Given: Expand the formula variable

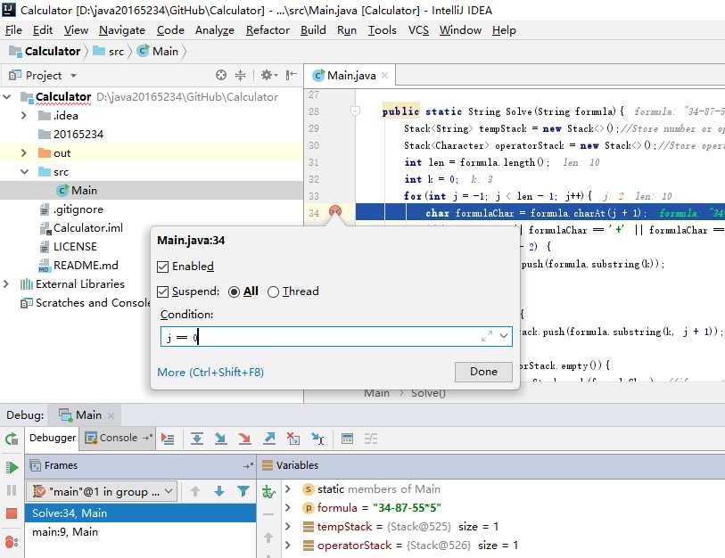Looking at the screenshot, I should 288,507.
